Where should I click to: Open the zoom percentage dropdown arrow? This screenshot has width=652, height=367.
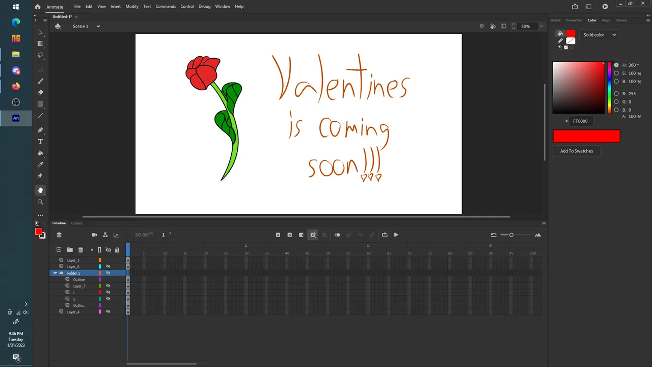[540, 26]
